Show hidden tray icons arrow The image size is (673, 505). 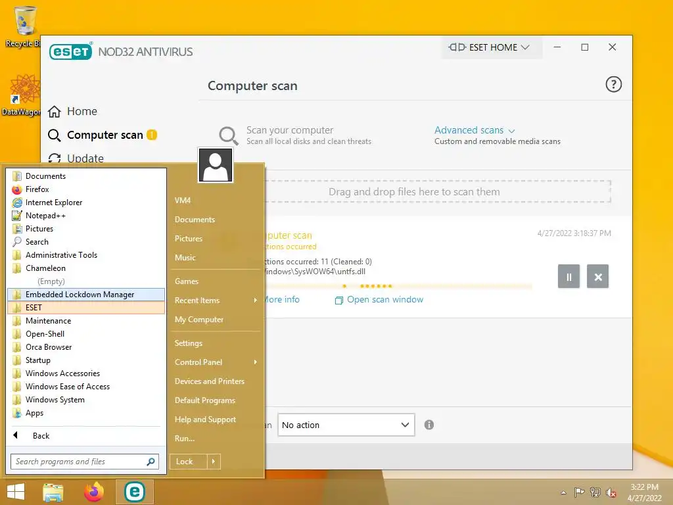point(563,493)
